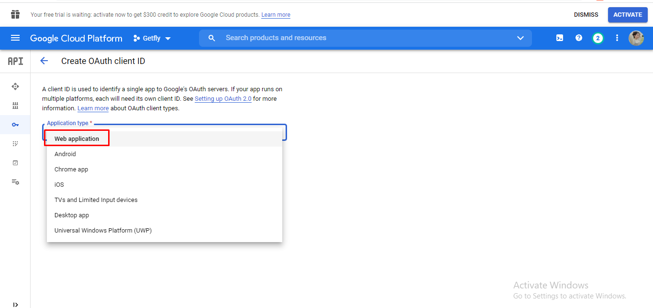Select Web application from the list

click(77, 139)
